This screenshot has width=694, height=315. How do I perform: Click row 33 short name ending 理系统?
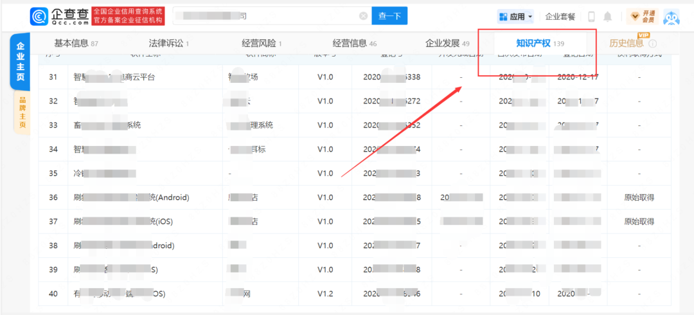(x=250, y=125)
